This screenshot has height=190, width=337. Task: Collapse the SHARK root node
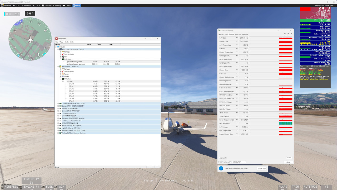coord(56,47)
